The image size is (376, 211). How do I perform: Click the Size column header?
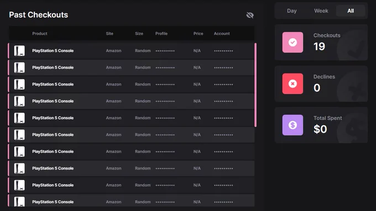(x=139, y=34)
